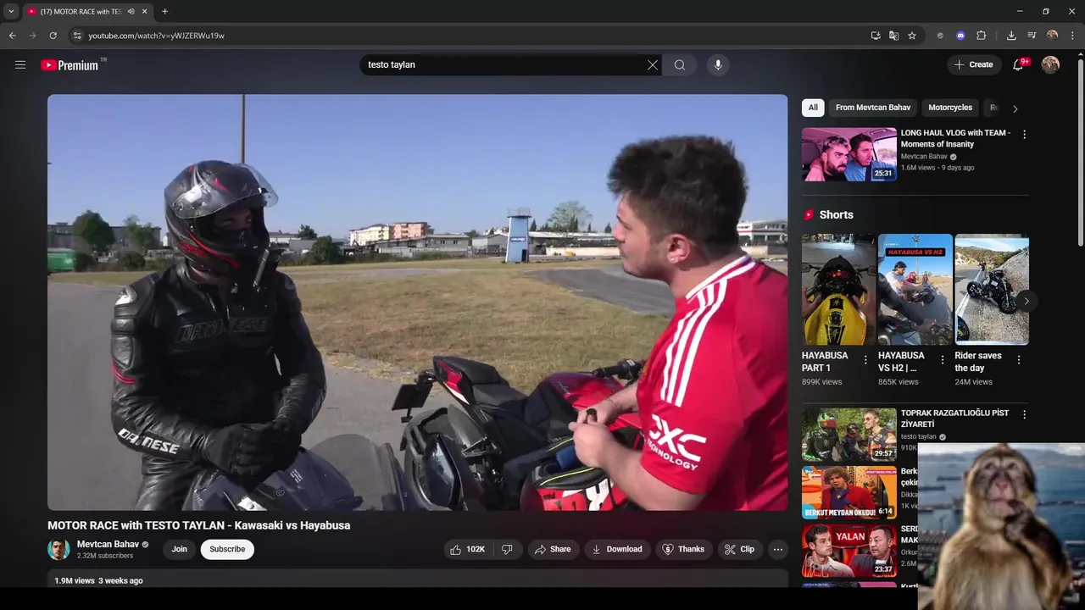
Task: Open the Rider saves the day short
Action: click(x=992, y=290)
